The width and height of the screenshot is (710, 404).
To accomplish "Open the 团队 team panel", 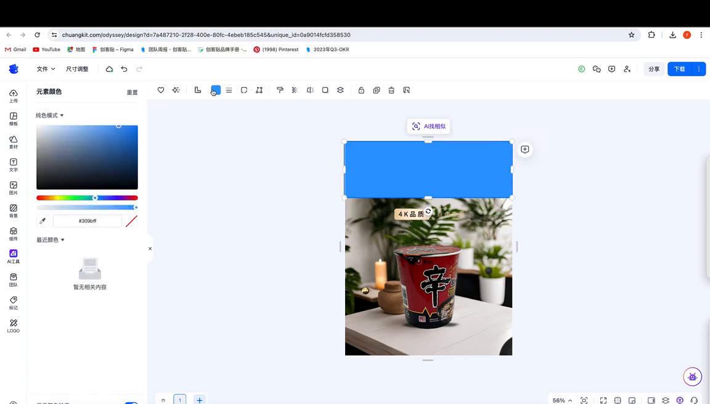I will [x=14, y=281].
